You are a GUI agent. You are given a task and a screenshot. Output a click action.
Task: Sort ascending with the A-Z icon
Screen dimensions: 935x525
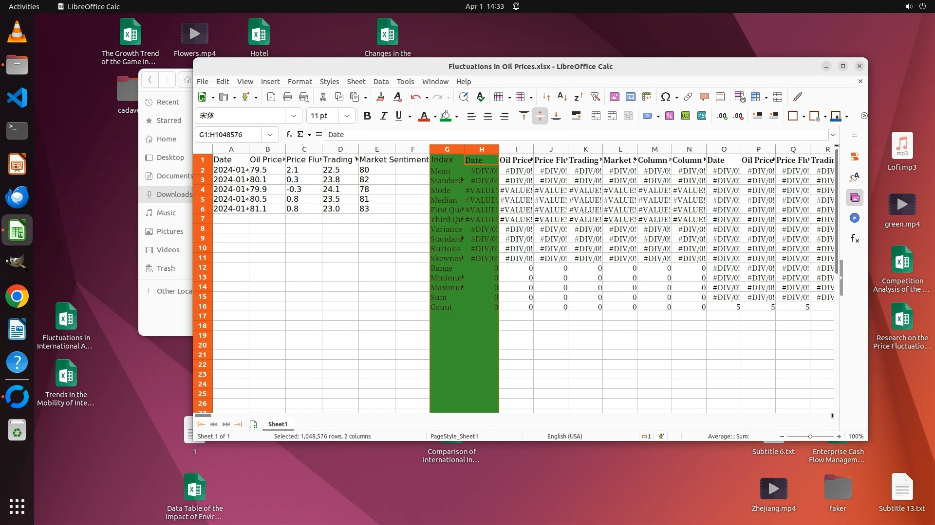pos(562,97)
